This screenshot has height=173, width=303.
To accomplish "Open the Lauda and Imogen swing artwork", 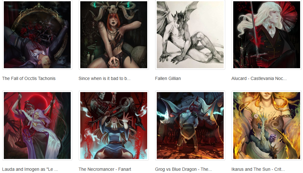I will [37, 126].
